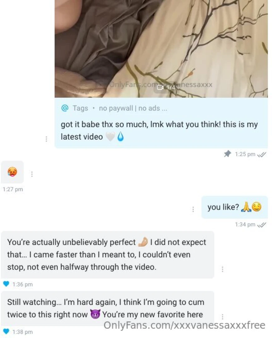The image size is (272, 338).
Task: Toggle the heart on the 1:38 pm message
Action: tap(6, 332)
